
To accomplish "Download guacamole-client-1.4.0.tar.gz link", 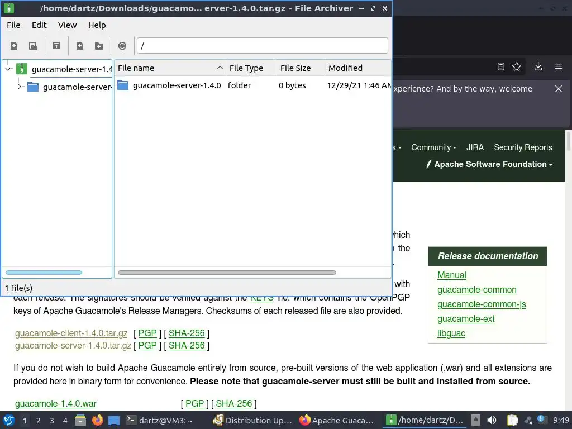I will pyautogui.click(x=71, y=333).
